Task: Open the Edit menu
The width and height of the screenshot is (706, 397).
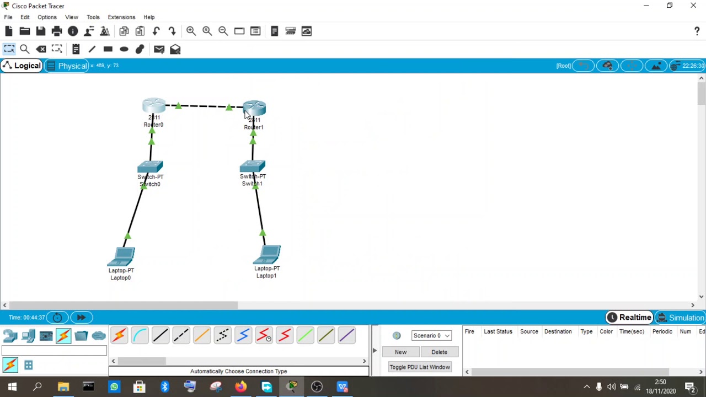Action: coord(25,17)
